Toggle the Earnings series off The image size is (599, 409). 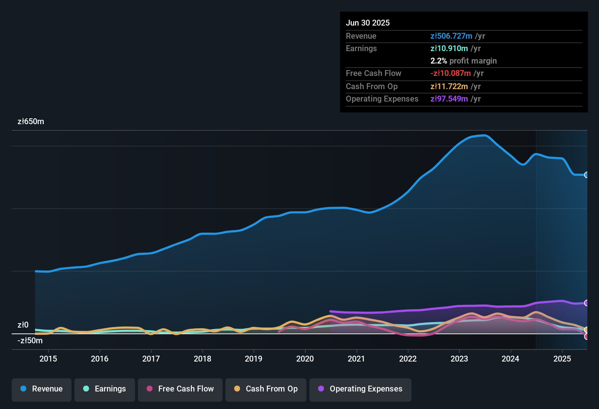click(x=105, y=389)
